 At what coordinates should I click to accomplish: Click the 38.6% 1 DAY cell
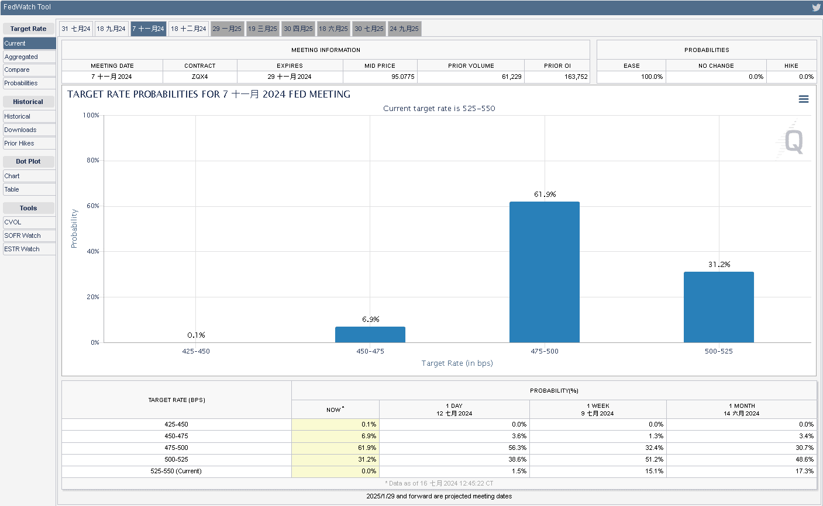click(x=454, y=459)
